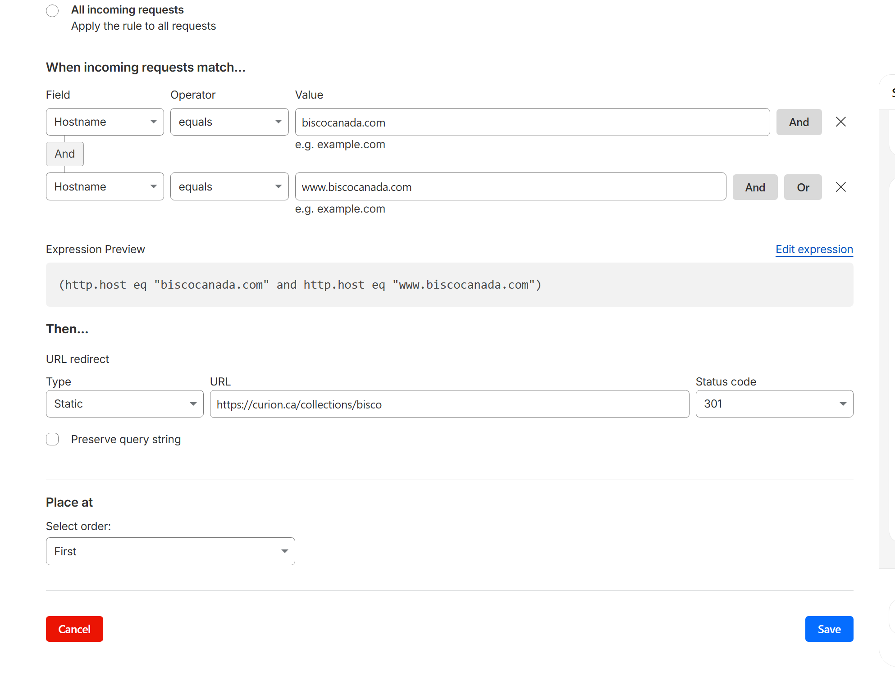
Task: Remove the biscocanada.com hostname condition row
Action: click(x=840, y=122)
